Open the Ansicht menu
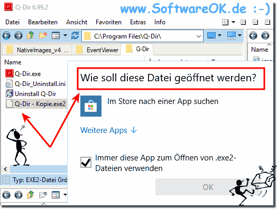This screenshot has width=277, height=209. click(77, 22)
